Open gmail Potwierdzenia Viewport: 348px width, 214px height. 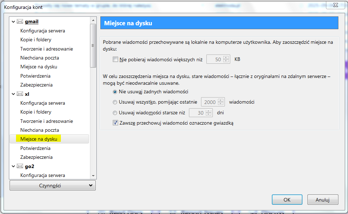(x=35, y=76)
